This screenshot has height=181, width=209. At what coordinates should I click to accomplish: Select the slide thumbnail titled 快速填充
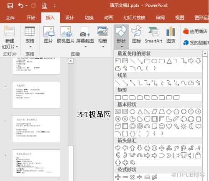(x=36, y=95)
